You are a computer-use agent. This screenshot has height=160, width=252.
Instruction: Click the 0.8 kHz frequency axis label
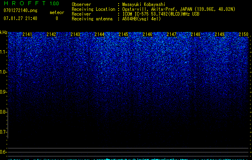pos(3,112)
